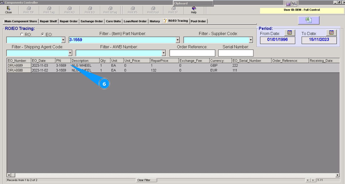345x184 pixels.
Task: Open From Date calendar picker icon
Action: coord(290,33)
